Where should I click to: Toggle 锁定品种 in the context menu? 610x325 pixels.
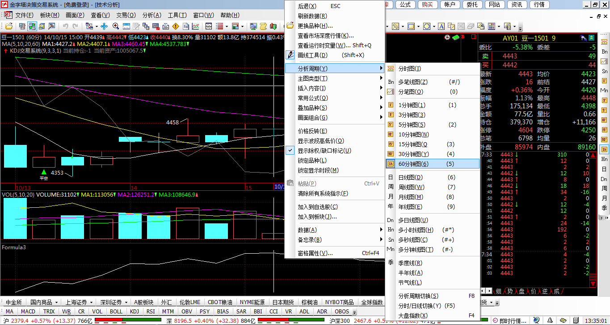pos(312,160)
